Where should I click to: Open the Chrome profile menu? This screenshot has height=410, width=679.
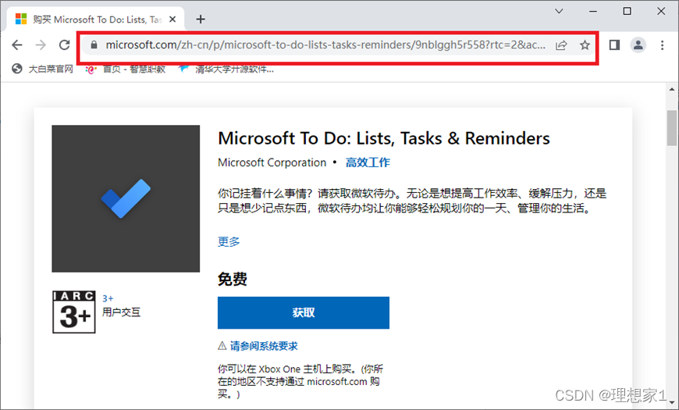638,45
